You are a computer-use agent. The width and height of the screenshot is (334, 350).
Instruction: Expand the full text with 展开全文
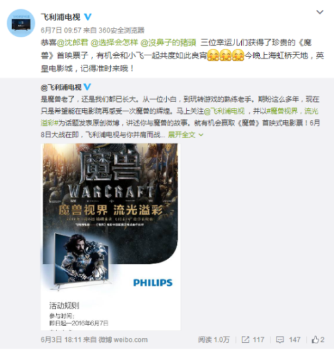tap(185, 135)
